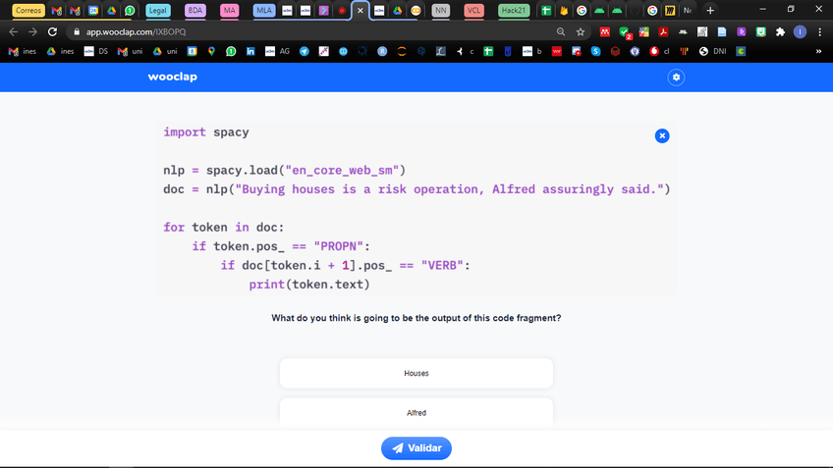Click the wooclap logo
The height and width of the screenshot is (468, 833).
coord(173,77)
